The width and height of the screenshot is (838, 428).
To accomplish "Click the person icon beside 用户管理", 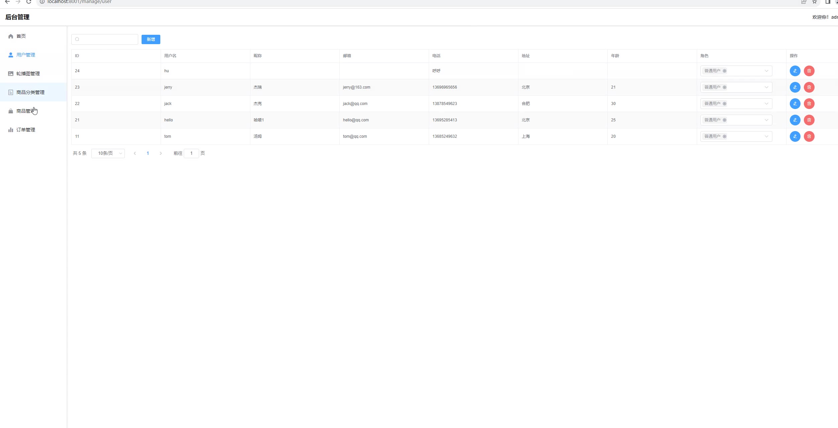I will click(11, 55).
